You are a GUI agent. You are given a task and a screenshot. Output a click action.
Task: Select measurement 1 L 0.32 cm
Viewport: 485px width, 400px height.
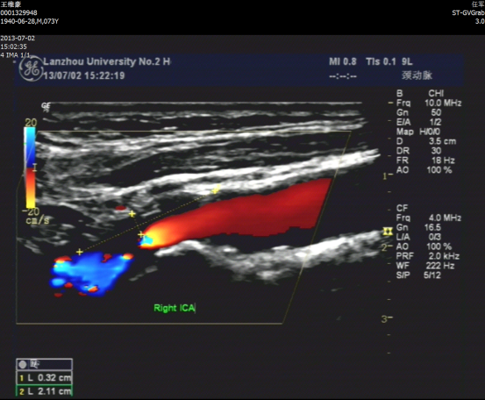coord(44,378)
